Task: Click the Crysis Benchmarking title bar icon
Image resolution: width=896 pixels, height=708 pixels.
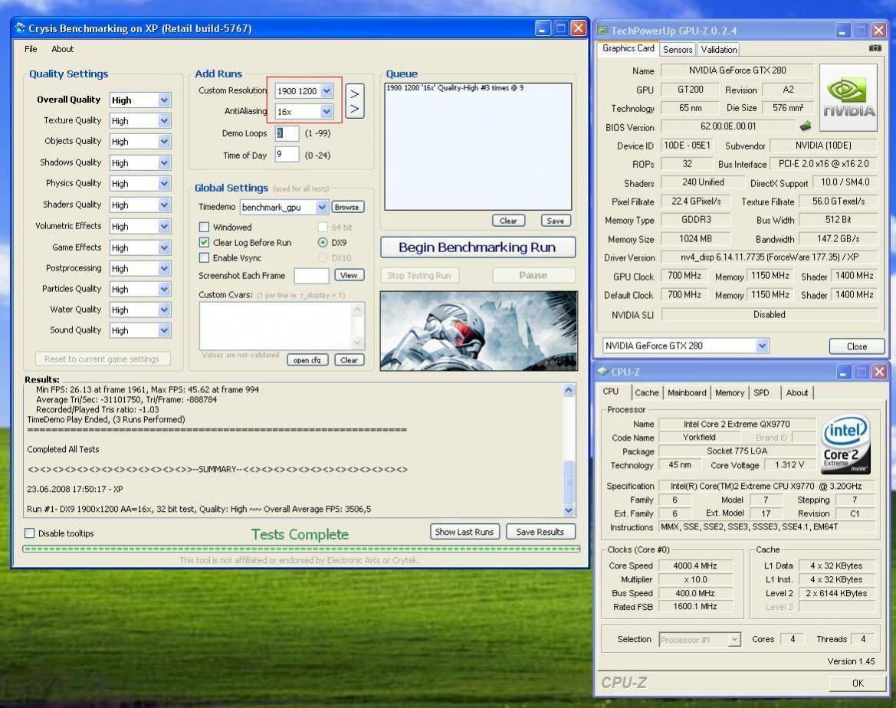Action: (20, 28)
